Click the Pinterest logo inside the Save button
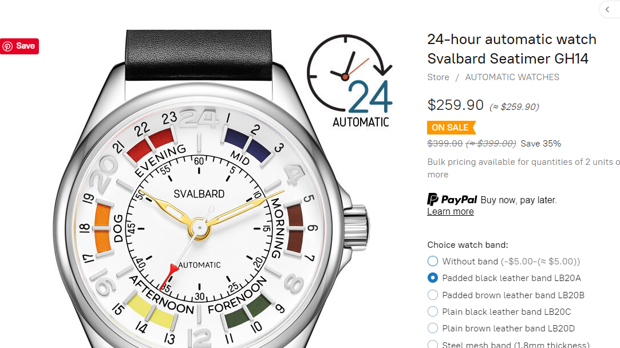 pos(7,46)
